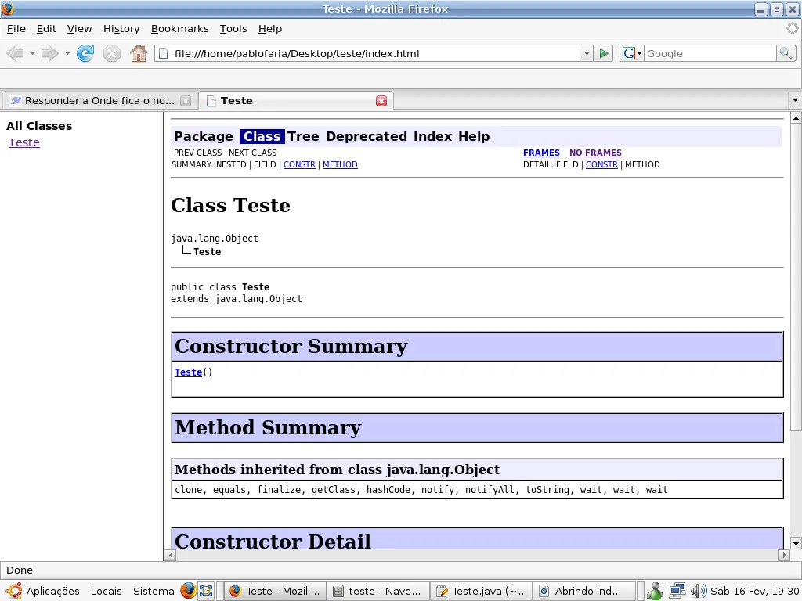Open the back history dropdown arrow
The height and width of the screenshot is (601, 802).
[x=32, y=53]
